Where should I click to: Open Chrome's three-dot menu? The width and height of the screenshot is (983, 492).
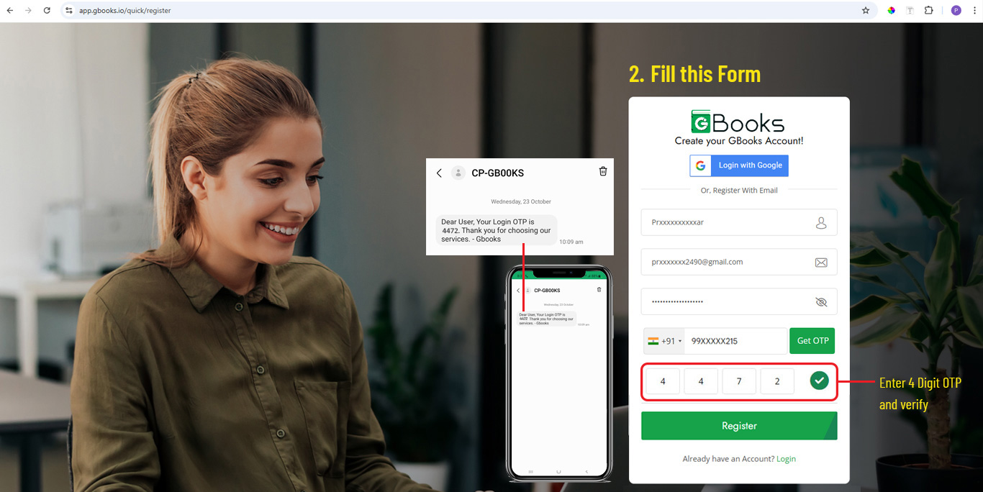click(x=974, y=11)
